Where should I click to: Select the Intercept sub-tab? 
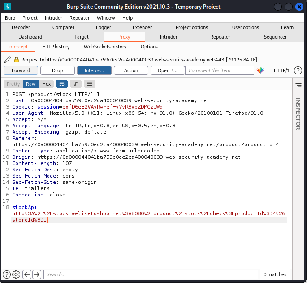tap(18, 47)
